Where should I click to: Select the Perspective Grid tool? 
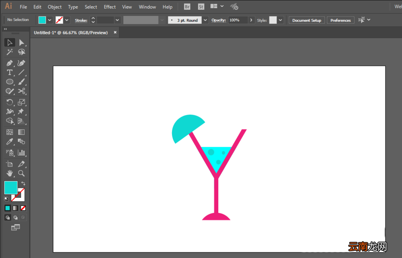22,121
